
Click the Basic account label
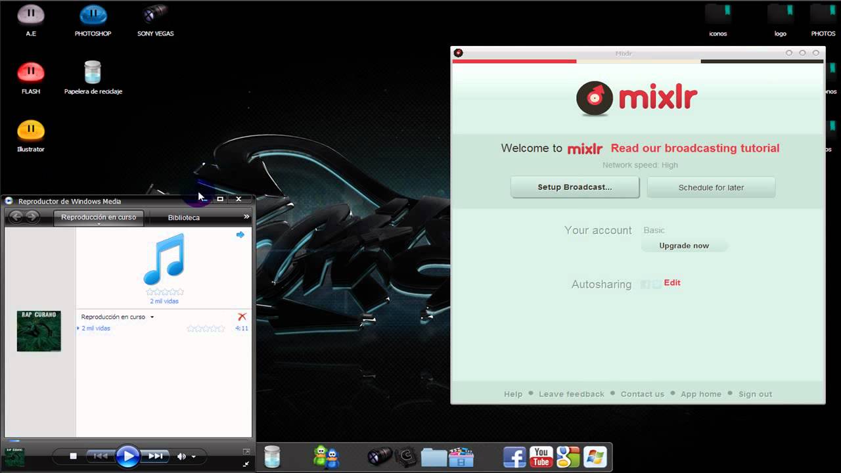click(x=654, y=231)
